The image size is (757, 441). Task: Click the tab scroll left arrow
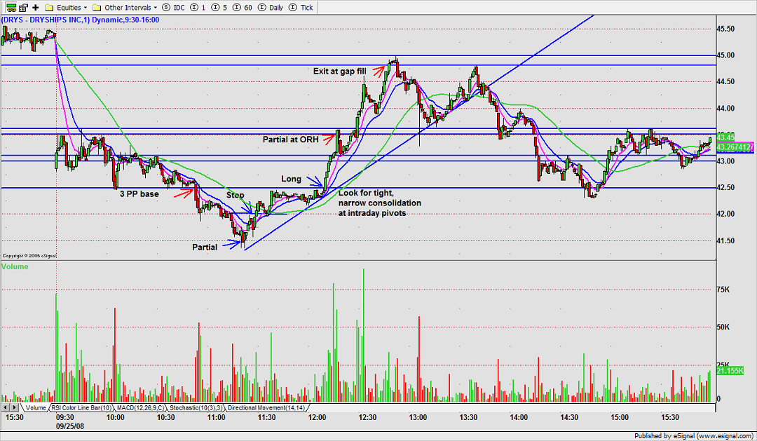pos(6,407)
